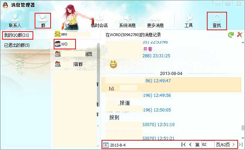Open the 联系人 contacts tab
245x150 pixels.
(x=15, y=21)
